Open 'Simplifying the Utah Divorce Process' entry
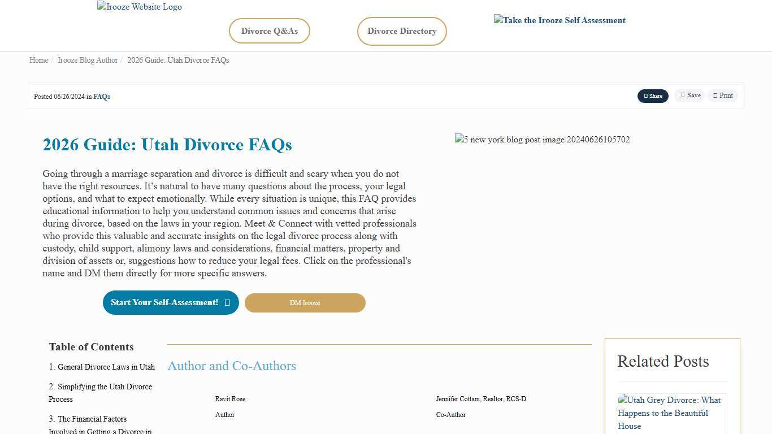The height and width of the screenshot is (434, 772). point(100,393)
